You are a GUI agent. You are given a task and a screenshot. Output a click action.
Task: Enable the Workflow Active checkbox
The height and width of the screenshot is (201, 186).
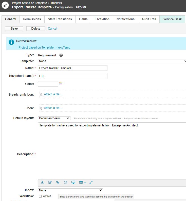pyautogui.click(x=40, y=196)
